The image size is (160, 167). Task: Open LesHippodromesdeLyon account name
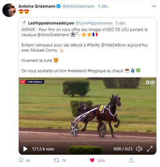(51, 23)
